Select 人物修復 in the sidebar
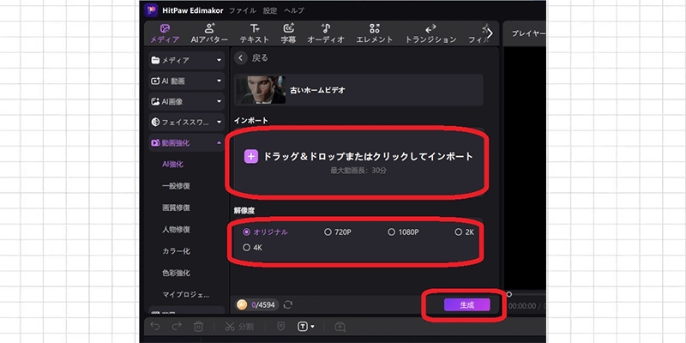The width and height of the screenshot is (686, 343). 176,229
